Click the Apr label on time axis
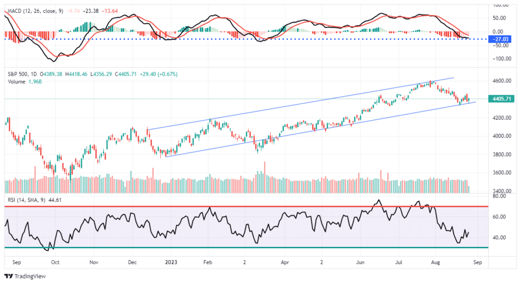 (x=285, y=263)
